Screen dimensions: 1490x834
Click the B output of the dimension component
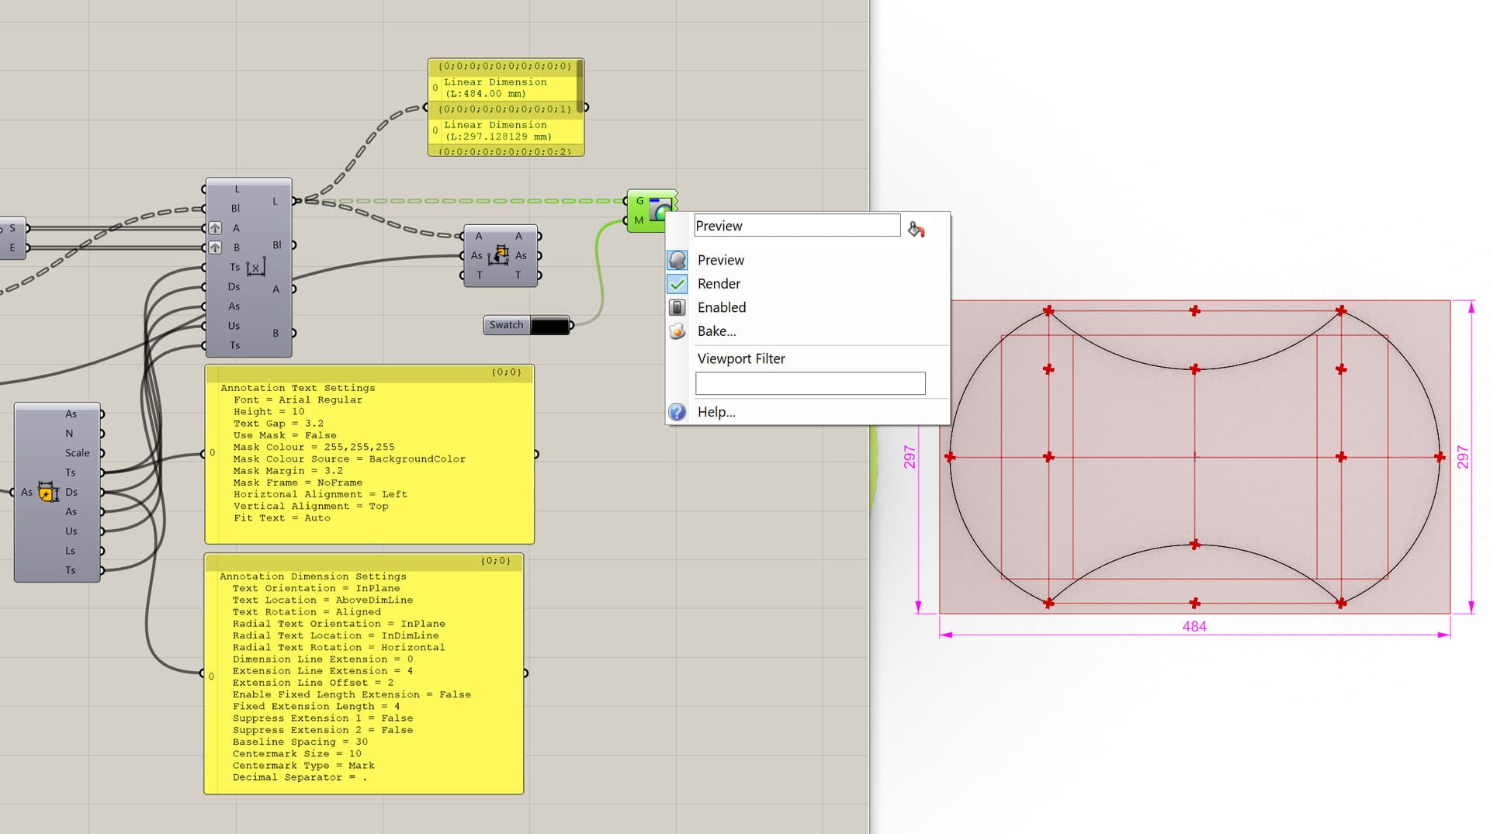(275, 333)
